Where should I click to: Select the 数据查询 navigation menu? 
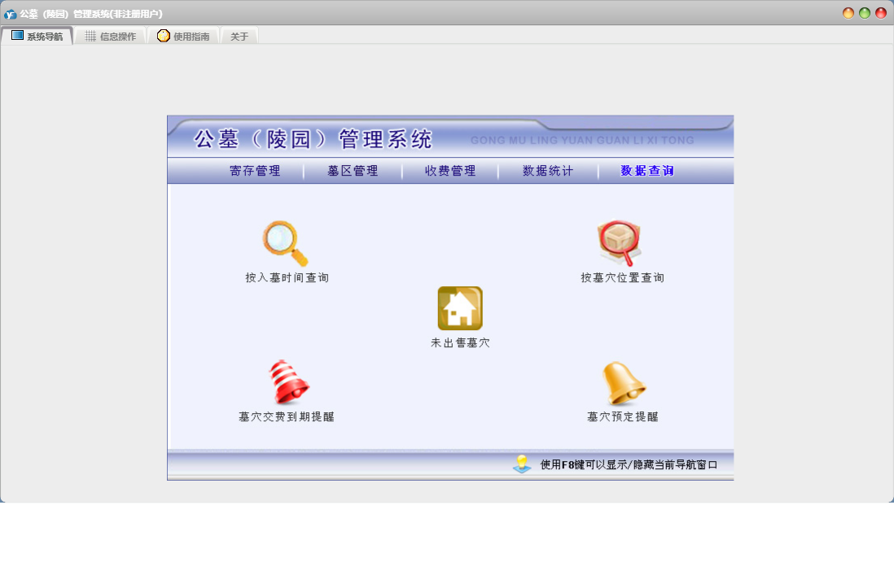647,171
